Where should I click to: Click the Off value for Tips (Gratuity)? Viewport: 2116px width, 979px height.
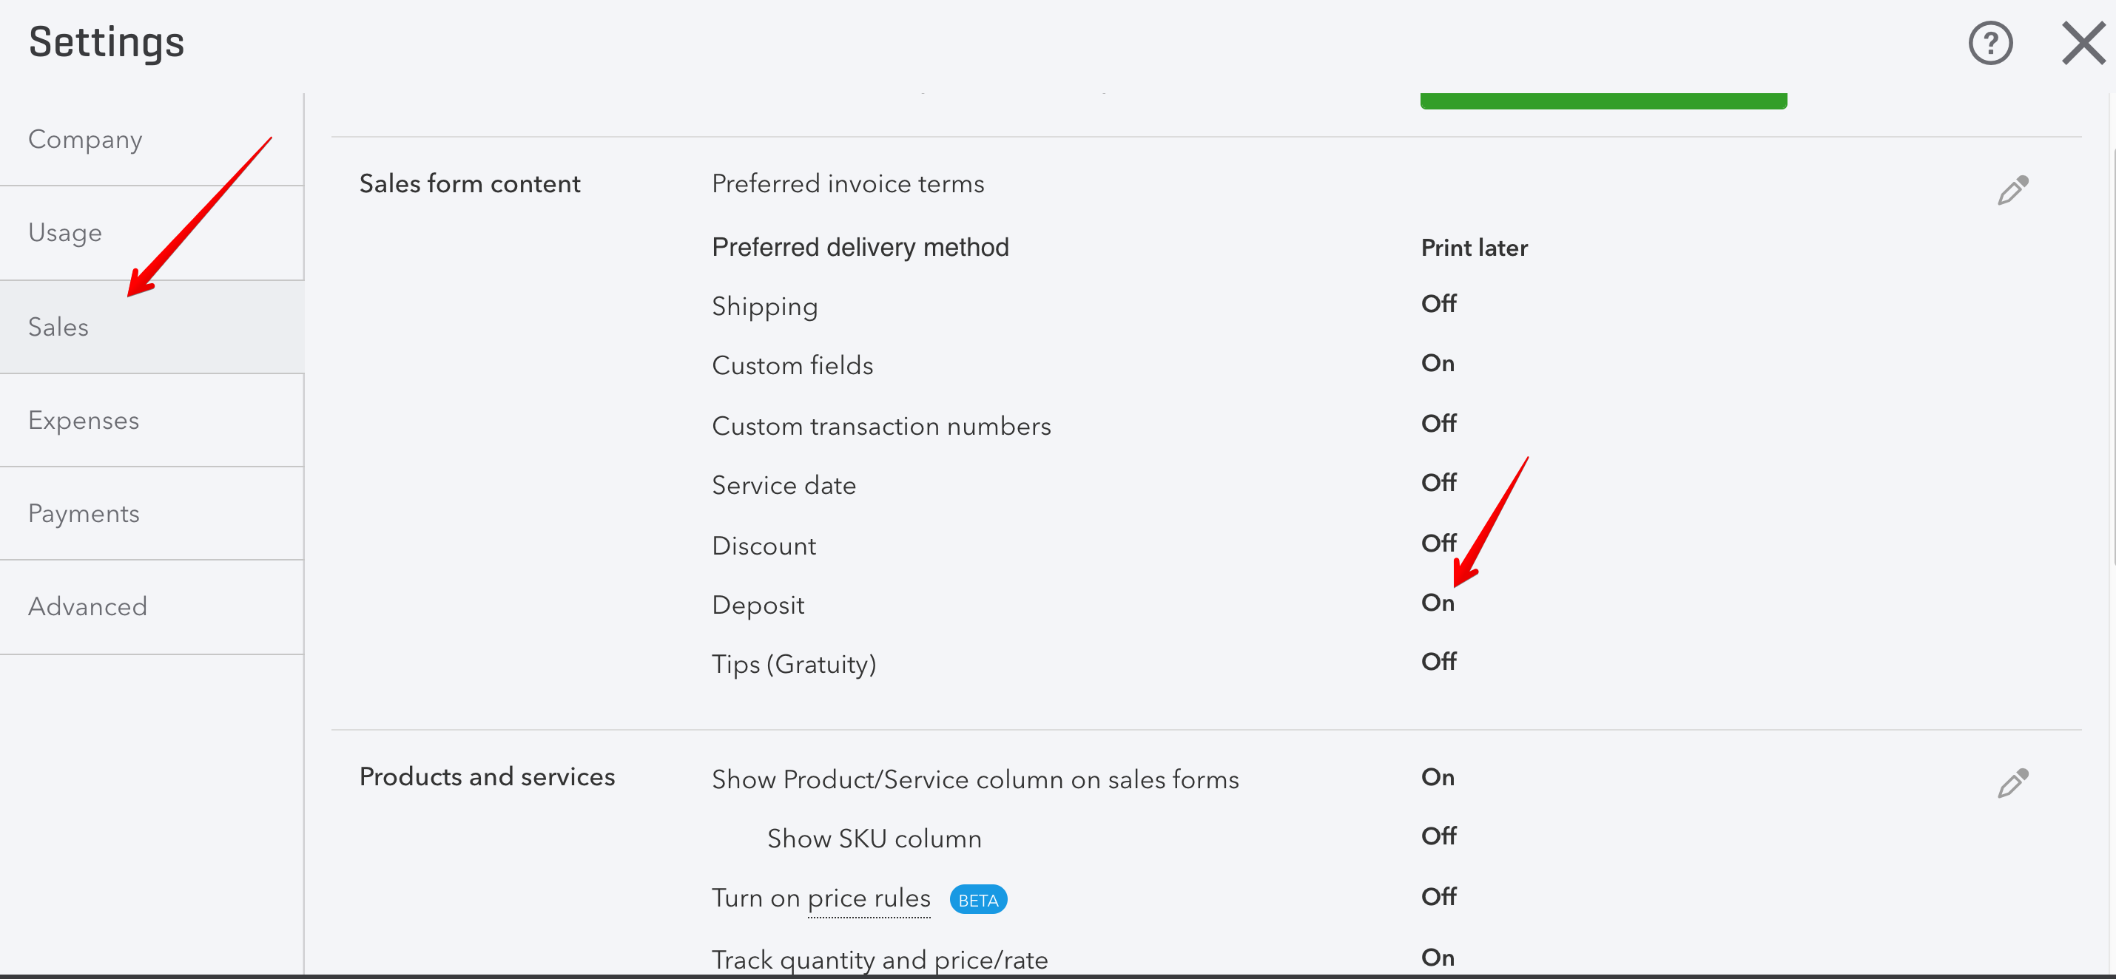1438,662
